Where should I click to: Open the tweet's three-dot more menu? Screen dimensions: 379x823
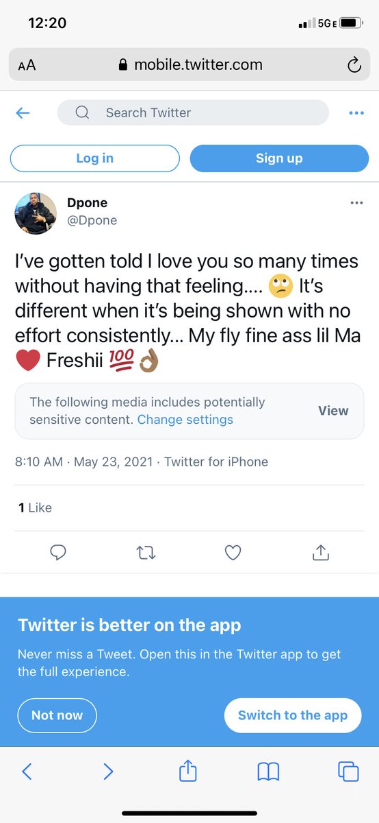[356, 203]
